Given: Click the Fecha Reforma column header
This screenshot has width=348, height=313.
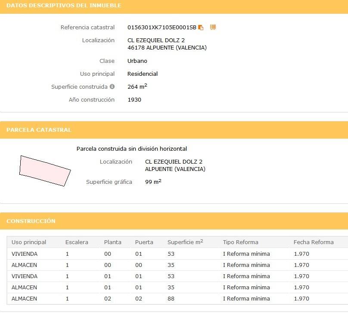Looking at the screenshot, I should point(314,242).
